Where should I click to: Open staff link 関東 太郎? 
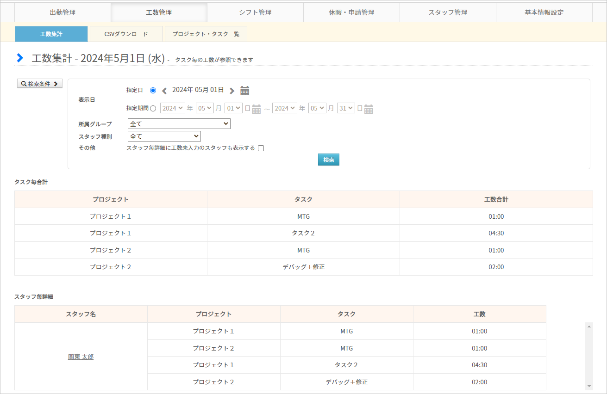coord(81,357)
